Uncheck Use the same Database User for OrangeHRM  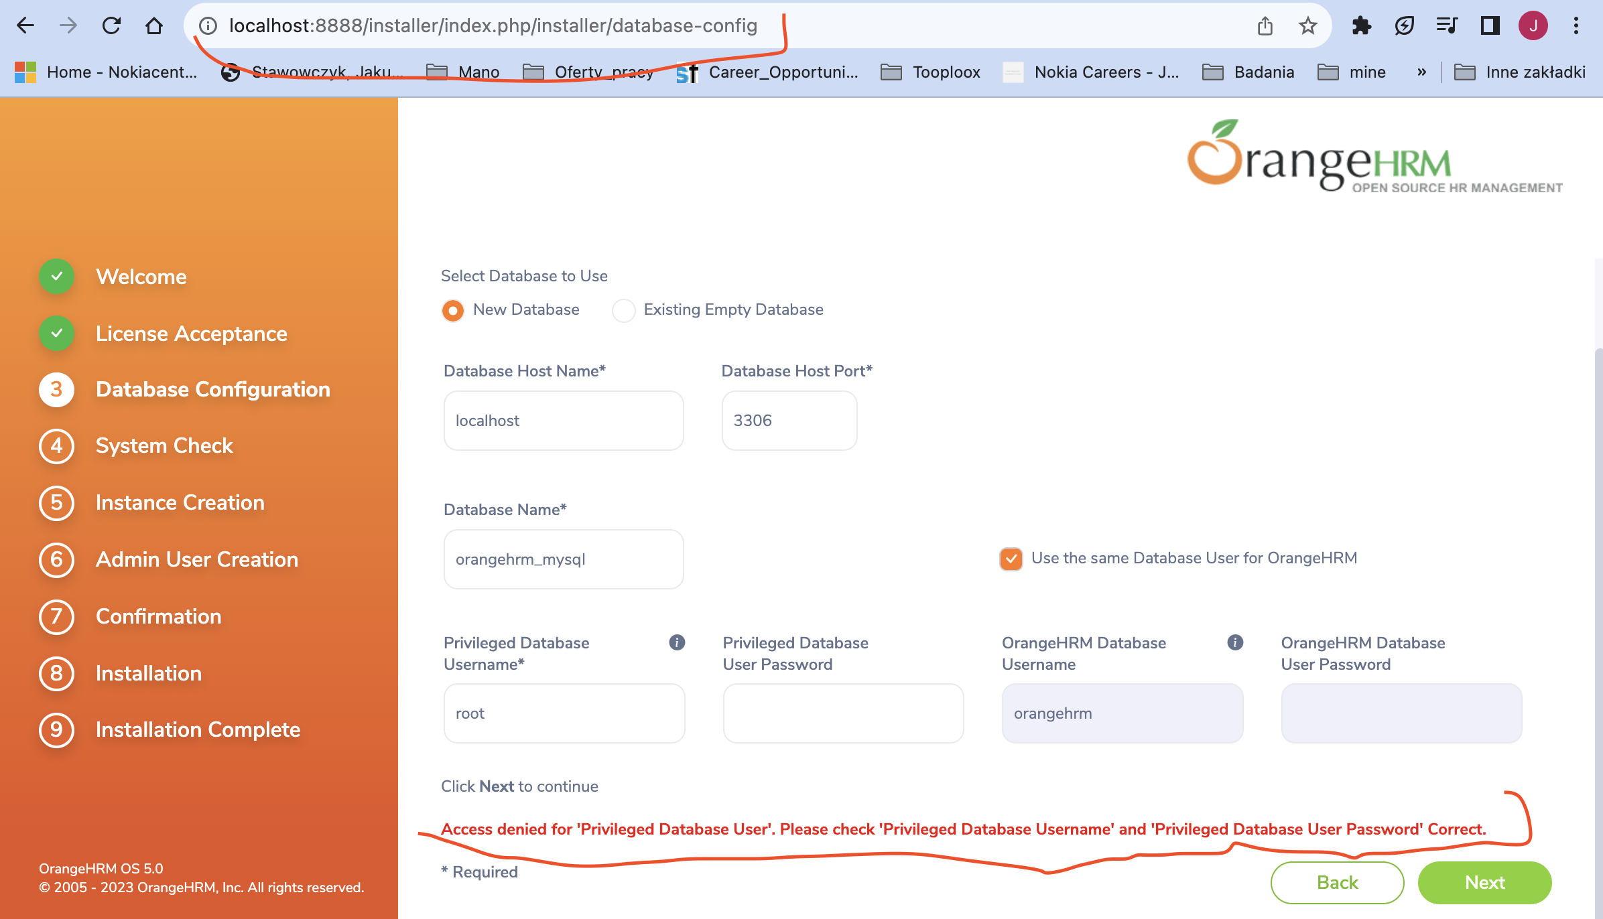(1011, 558)
